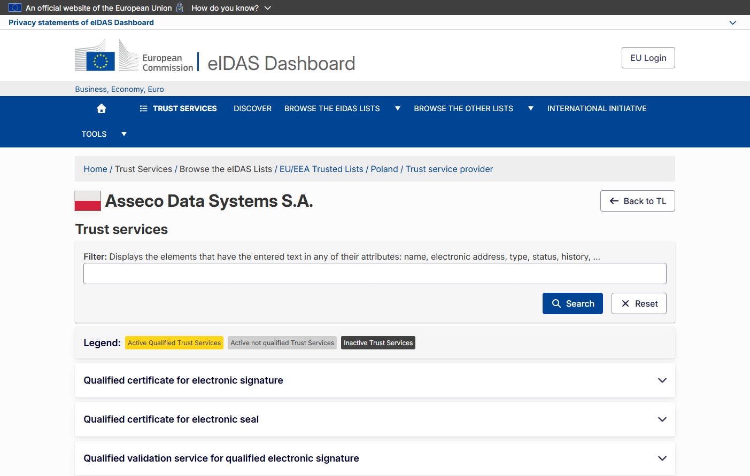This screenshot has height=476, width=750.
Task: Go to EU/EEA Trusted Lists breadcrumb
Action: click(x=321, y=169)
